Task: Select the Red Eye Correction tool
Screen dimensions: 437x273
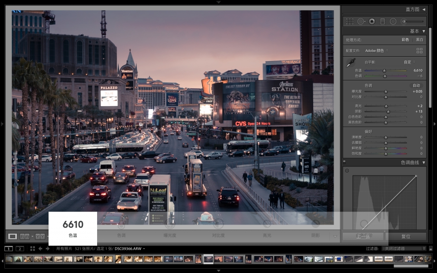Action: click(x=372, y=21)
